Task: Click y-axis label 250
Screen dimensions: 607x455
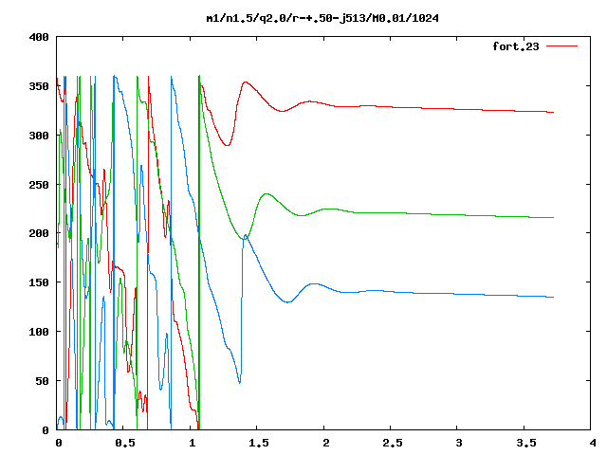Action: click(39, 185)
